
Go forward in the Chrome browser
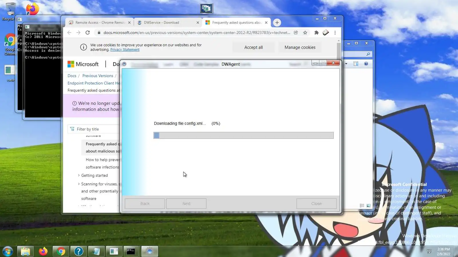click(x=78, y=33)
